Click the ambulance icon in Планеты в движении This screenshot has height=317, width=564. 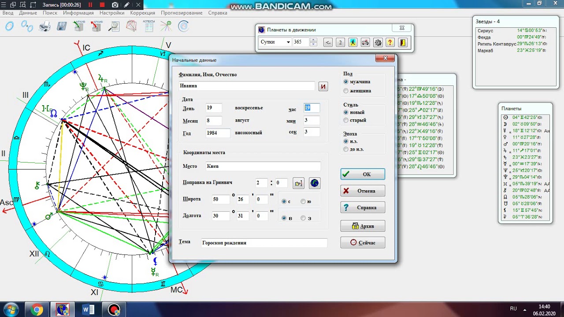365,42
